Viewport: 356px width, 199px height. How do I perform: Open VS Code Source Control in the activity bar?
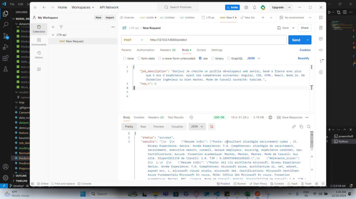(5, 36)
